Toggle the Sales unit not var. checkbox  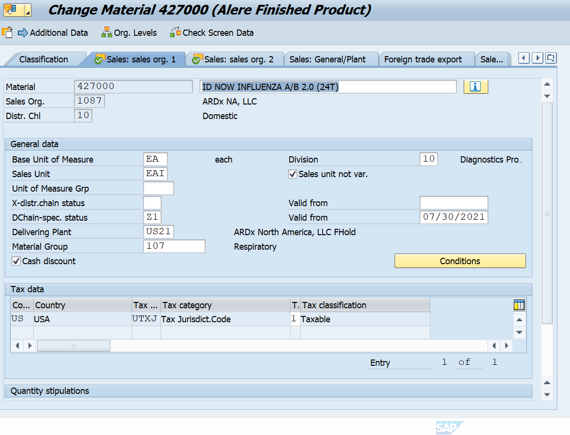pyautogui.click(x=292, y=174)
